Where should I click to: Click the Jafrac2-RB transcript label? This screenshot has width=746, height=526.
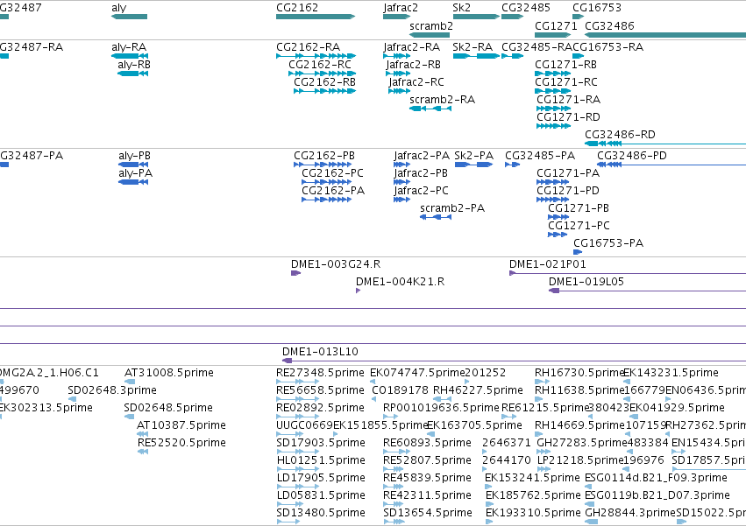click(x=414, y=65)
